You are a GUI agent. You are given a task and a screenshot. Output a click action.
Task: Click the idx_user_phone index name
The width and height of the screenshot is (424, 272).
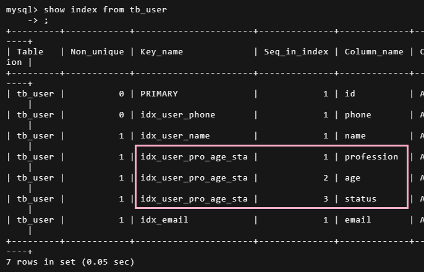tap(178, 115)
